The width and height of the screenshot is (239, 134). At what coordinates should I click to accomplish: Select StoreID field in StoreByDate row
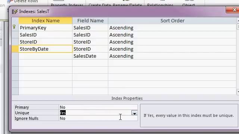(90, 49)
